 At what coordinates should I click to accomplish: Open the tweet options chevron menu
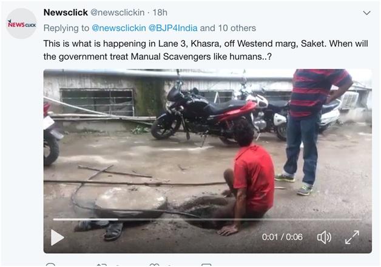[x=366, y=13]
